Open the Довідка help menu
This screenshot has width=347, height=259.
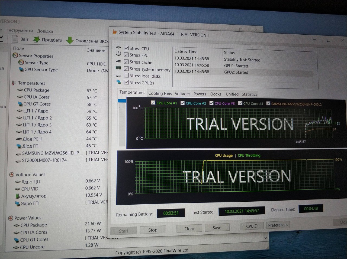[45, 31]
